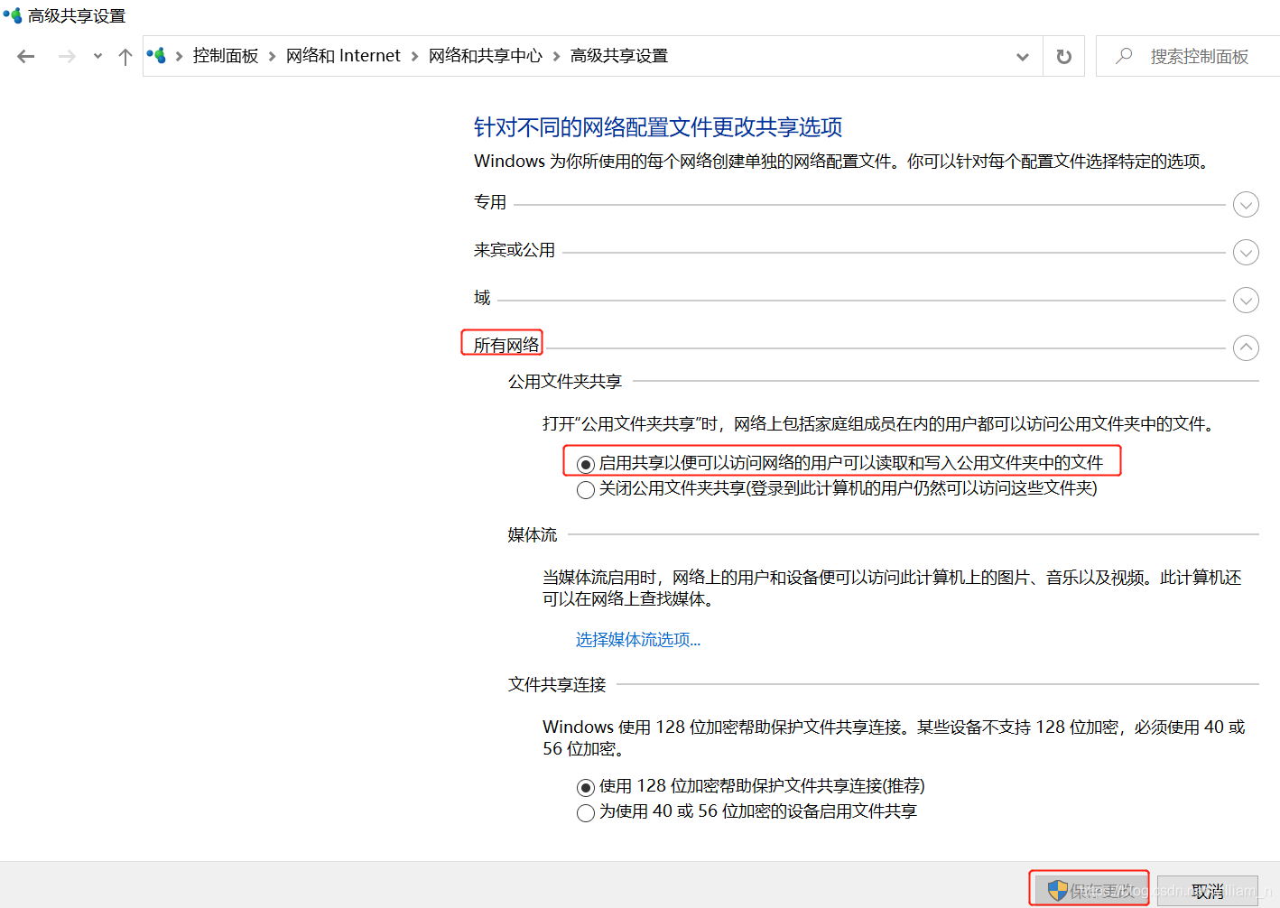Click the 来宾或公用 profile label
1280x908 pixels.
coord(515,250)
